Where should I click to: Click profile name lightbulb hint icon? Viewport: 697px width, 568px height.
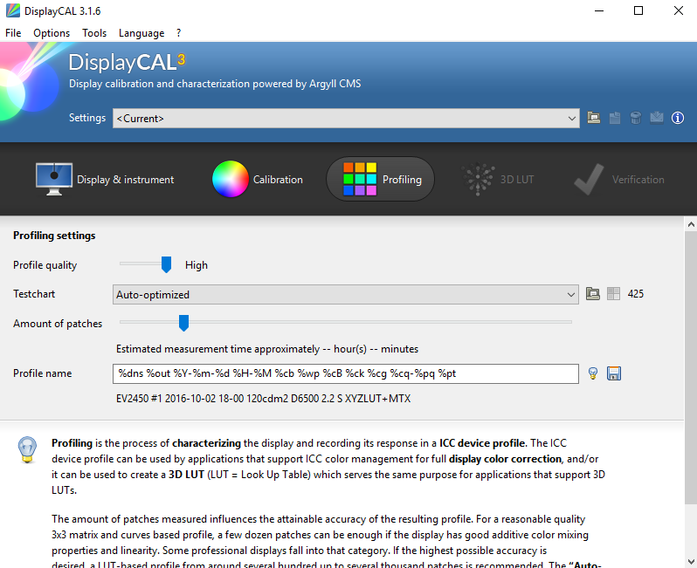[592, 373]
